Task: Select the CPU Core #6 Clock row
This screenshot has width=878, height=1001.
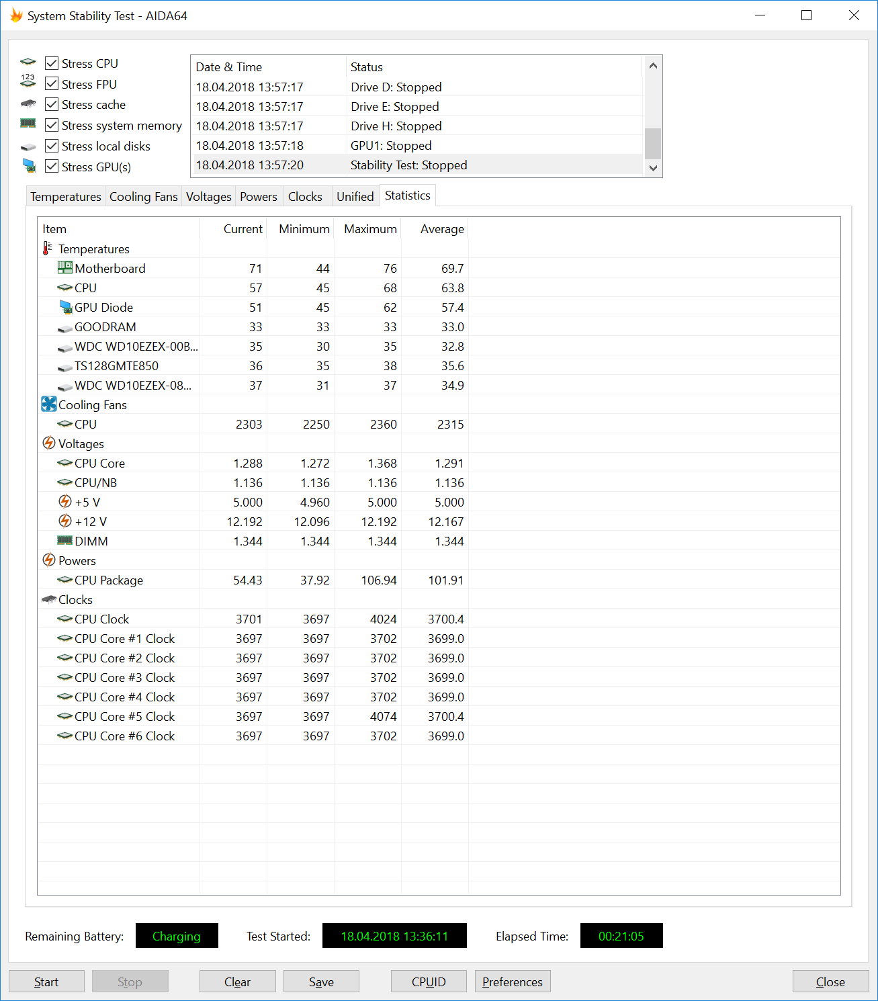Action: [x=439, y=736]
